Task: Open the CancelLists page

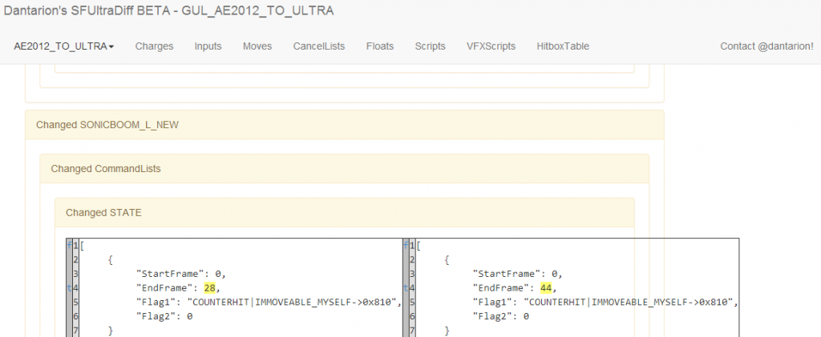Action: point(319,46)
